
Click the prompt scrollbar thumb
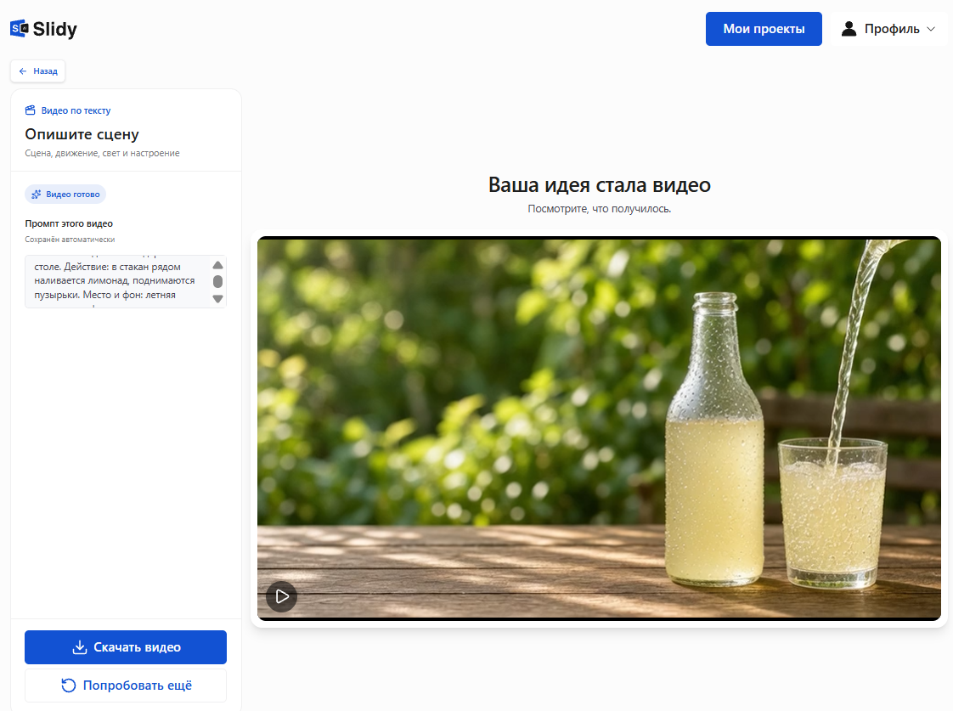(217, 281)
